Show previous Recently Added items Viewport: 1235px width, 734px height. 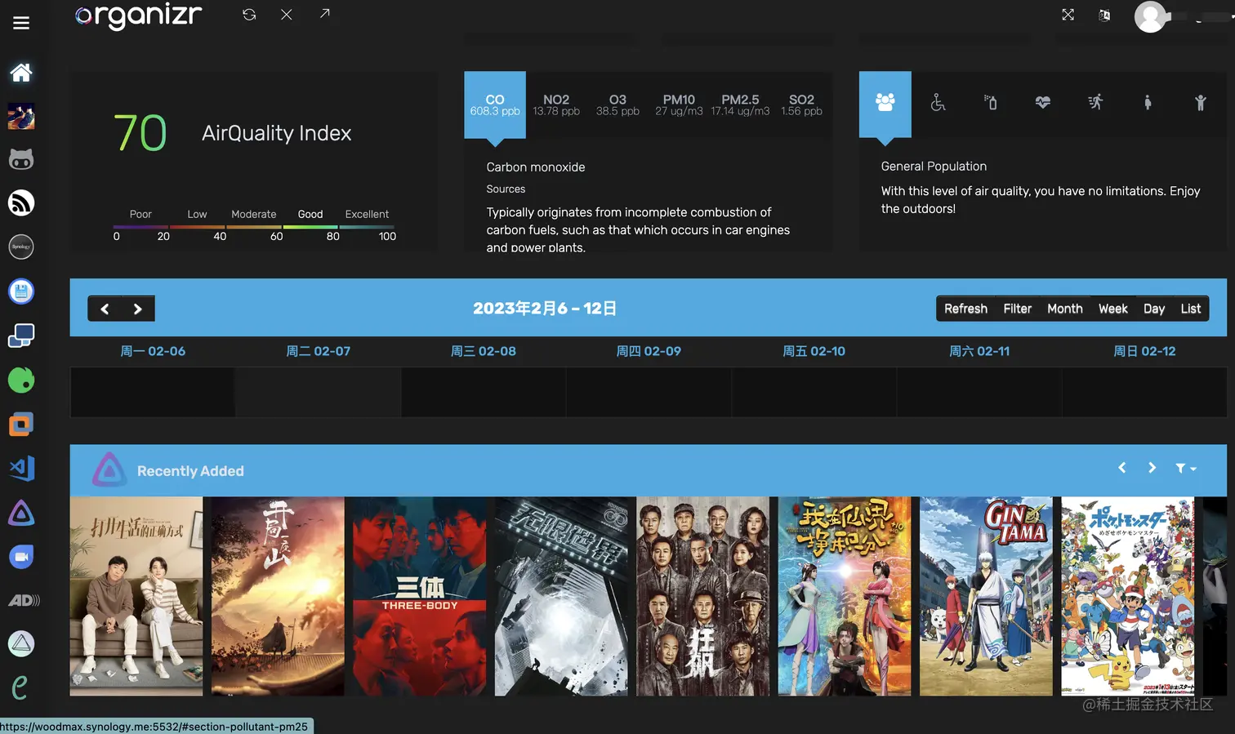[1122, 468]
